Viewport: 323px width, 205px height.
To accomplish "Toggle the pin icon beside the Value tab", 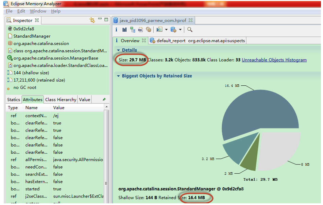I will click(x=104, y=100).
